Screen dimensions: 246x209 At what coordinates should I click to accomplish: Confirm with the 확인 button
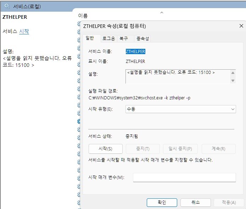click(162, 202)
